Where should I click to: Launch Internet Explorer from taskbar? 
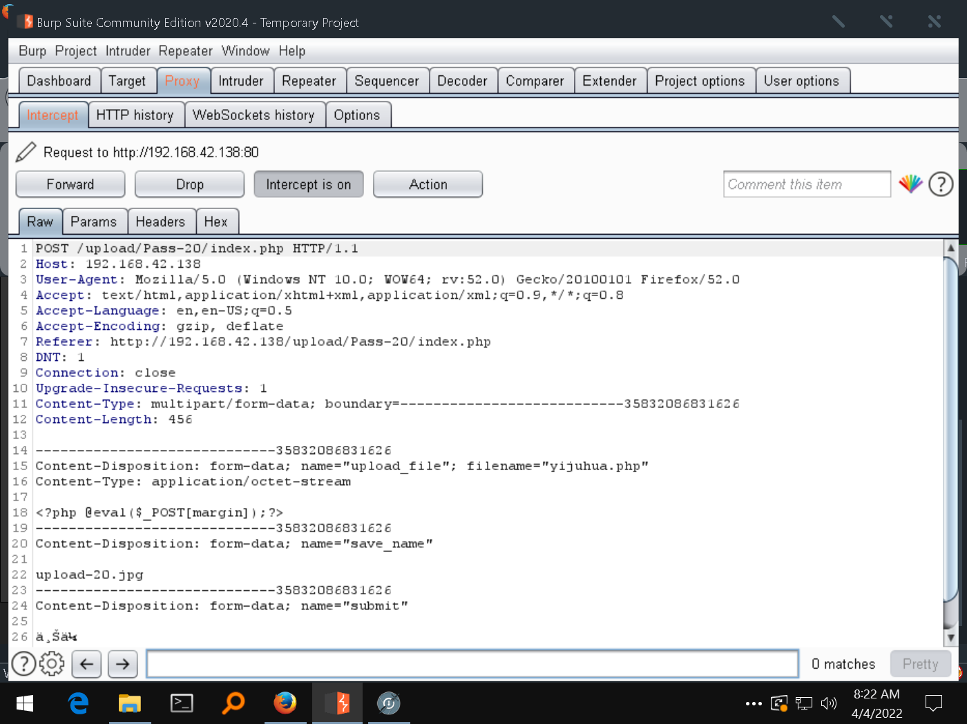(x=78, y=703)
